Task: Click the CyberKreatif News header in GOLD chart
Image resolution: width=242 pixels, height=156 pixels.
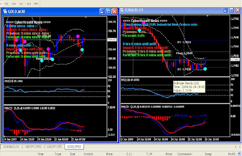Action: pyautogui.click(x=28, y=22)
